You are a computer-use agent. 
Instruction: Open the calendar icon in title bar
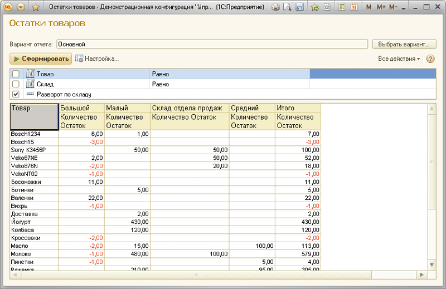point(353,7)
